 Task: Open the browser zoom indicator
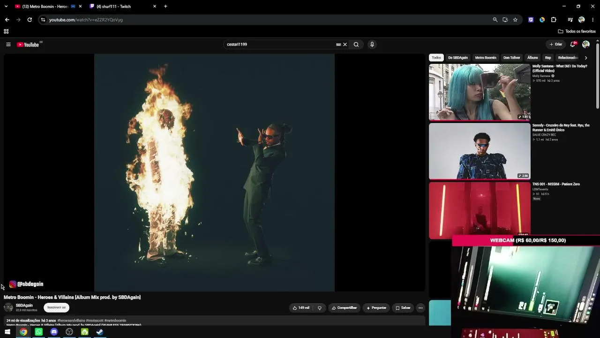click(x=495, y=20)
